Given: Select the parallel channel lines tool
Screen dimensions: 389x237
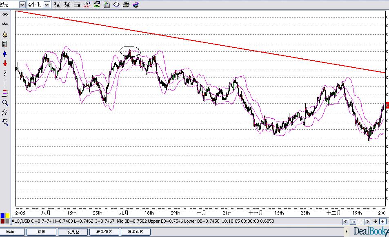Looking at the screenshot, I should (5, 113).
